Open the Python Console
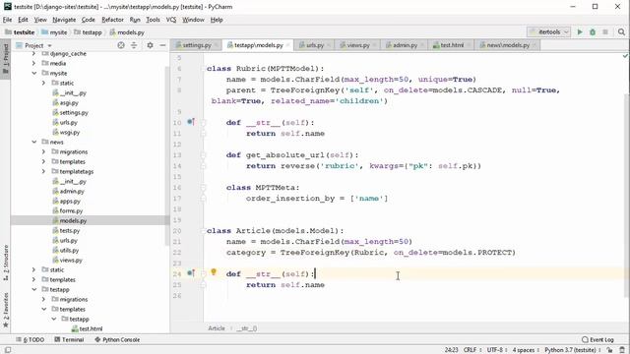630x354 pixels. (x=117, y=339)
